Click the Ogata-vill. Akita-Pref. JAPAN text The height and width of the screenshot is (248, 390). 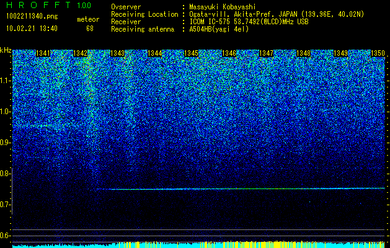[x=277, y=15]
